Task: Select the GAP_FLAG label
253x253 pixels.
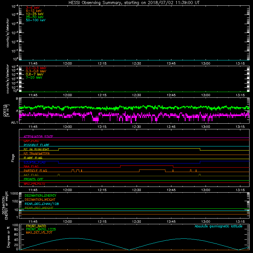Action: [x=31, y=141]
